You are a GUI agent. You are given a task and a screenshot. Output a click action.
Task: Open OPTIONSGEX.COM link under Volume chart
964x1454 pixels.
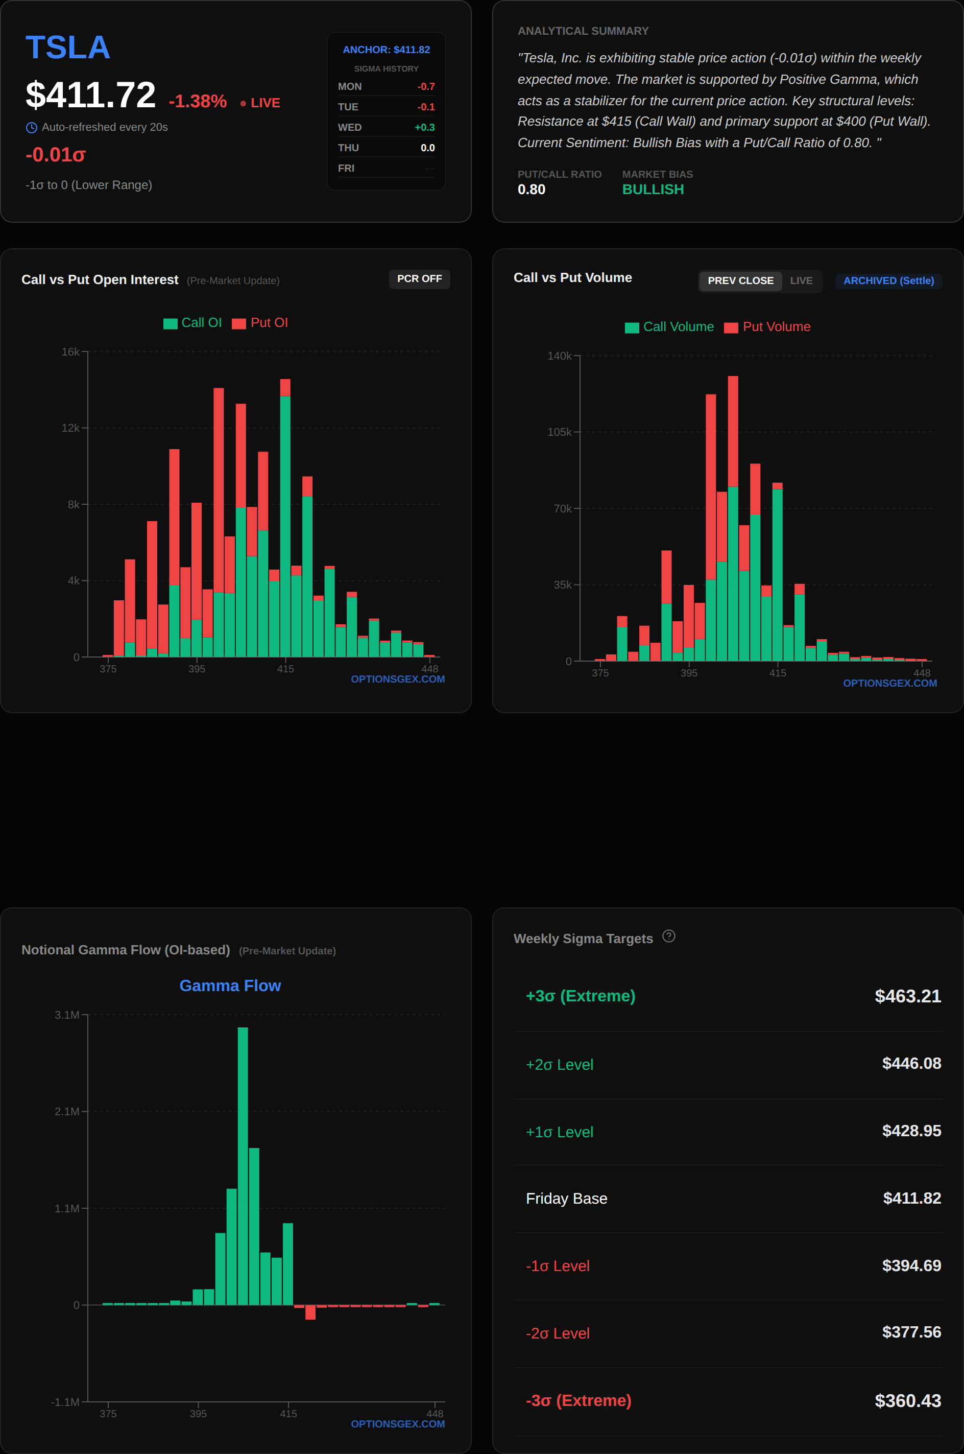(889, 684)
